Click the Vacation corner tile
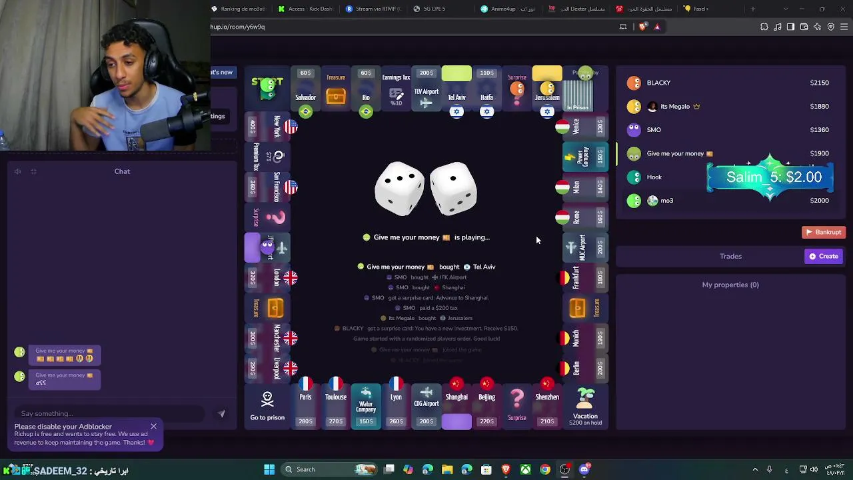This screenshot has width=853, height=480. pos(585,407)
